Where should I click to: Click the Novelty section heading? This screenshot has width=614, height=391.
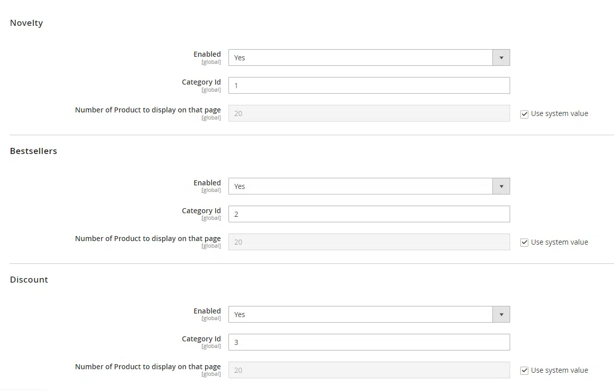[26, 23]
